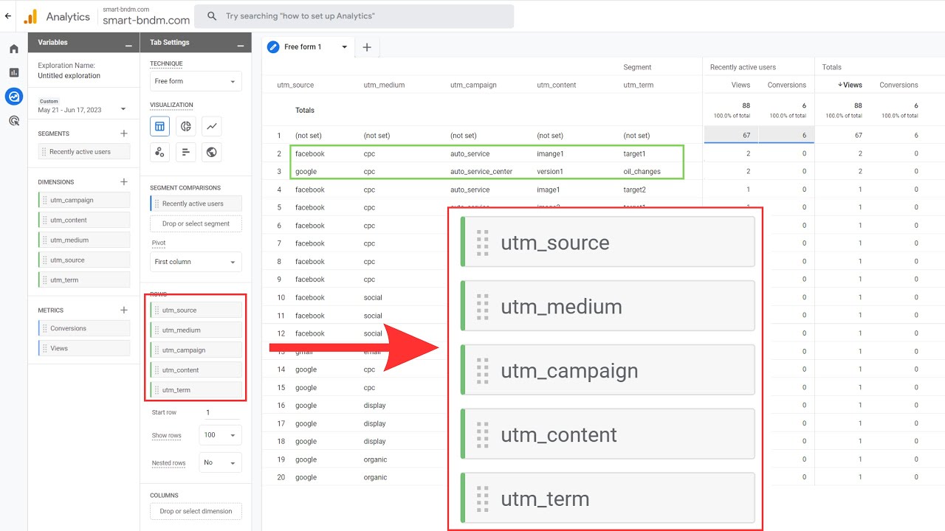Select the donut chart visualization icon

click(186, 126)
